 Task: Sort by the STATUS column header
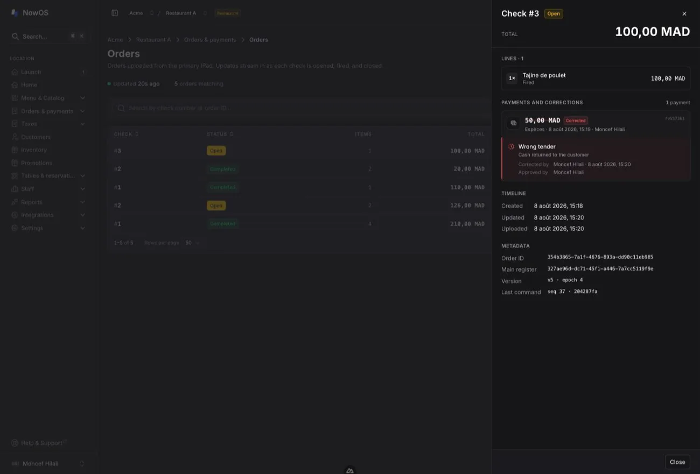pos(220,134)
